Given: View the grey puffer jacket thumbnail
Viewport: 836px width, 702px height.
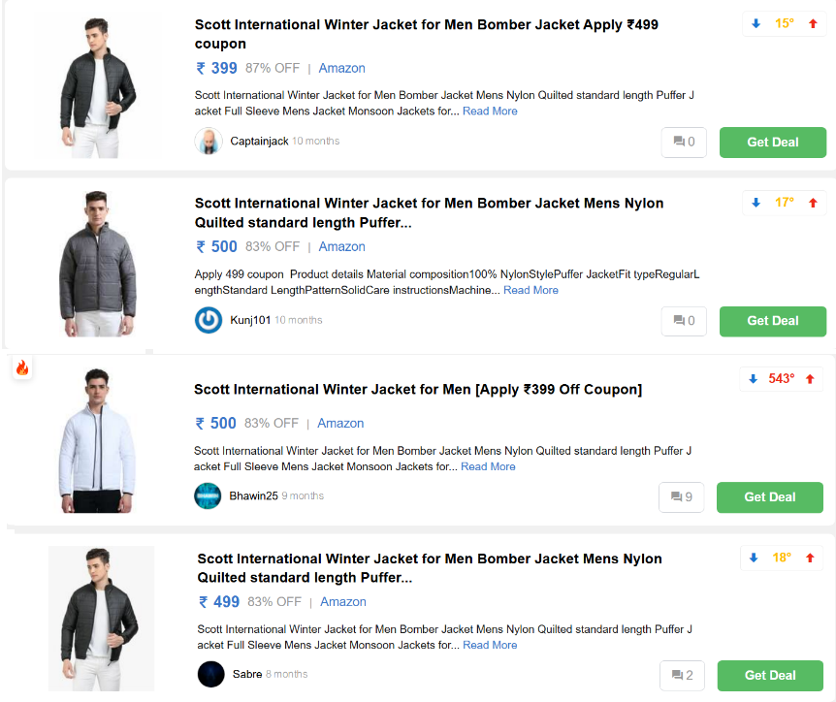Looking at the screenshot, I should [97, 264].
